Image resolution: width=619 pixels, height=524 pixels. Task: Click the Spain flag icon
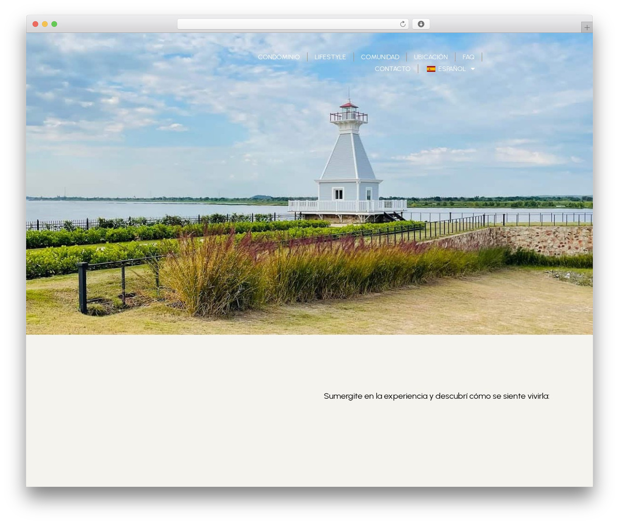[431, 69]
